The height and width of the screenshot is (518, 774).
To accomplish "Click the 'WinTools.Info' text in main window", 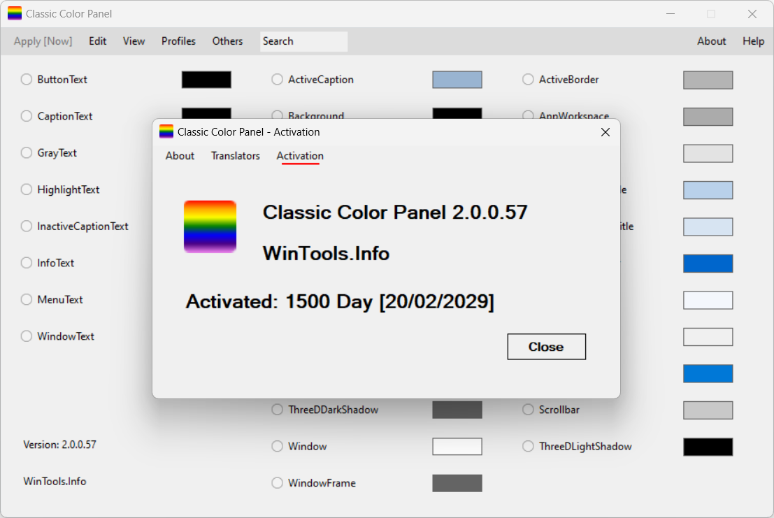I will [55, 482].
